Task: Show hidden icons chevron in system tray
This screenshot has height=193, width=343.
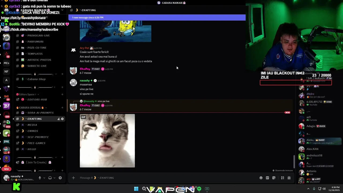Action: click(x=308, y=189)
